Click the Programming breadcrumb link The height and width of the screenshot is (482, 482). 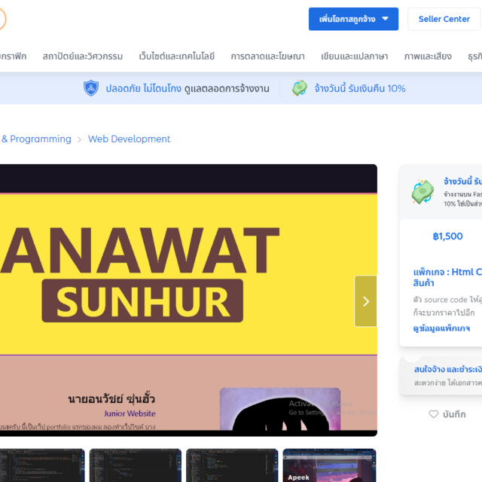pos(39,139)
